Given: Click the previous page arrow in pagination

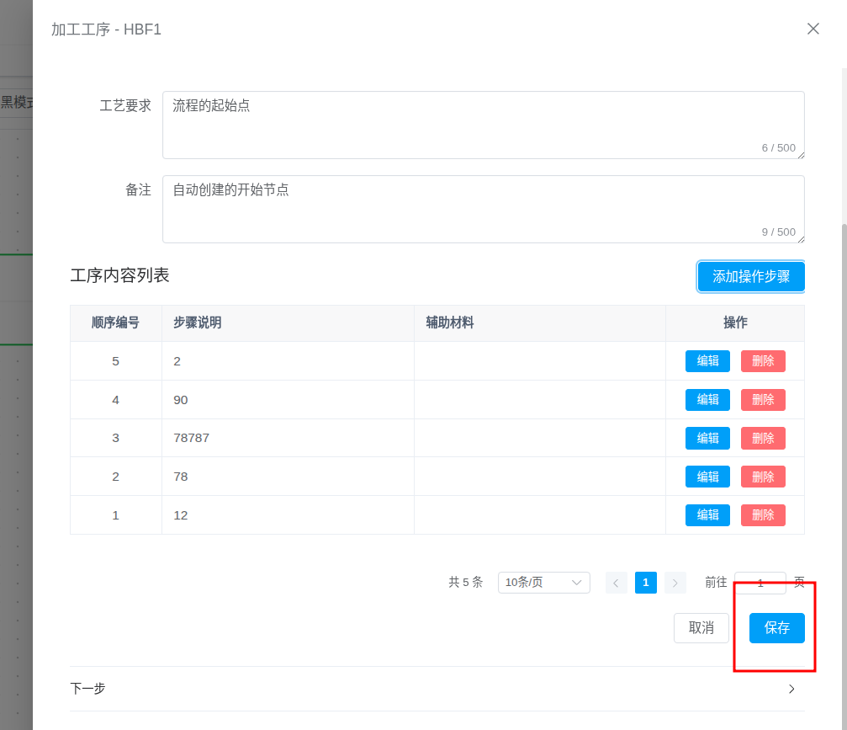Looking at the screenshot, I should (x=616, y=582).
